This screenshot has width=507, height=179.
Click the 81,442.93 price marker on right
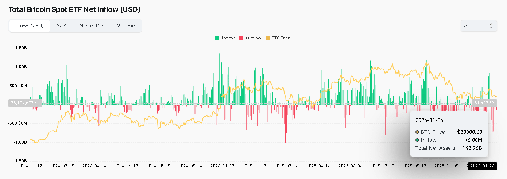coord(484,103)
